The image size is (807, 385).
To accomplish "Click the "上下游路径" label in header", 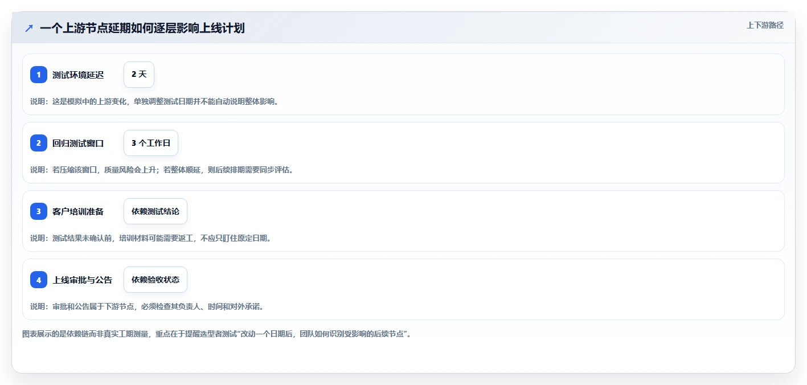I will [x=765, y=25].
